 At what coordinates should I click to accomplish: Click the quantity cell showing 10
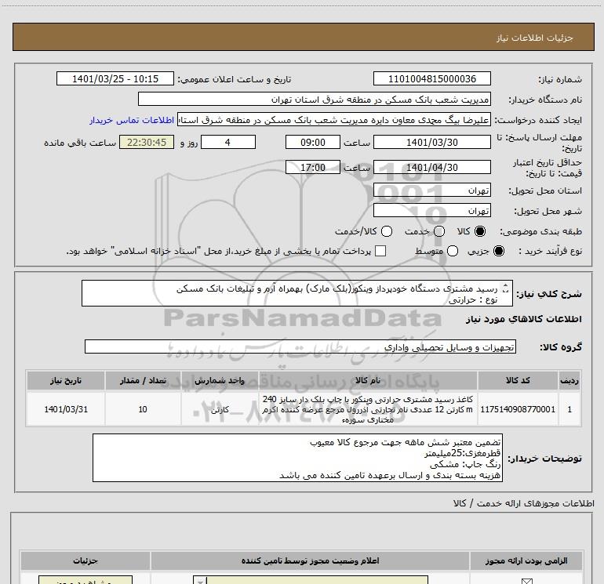(x=143, y=409)
